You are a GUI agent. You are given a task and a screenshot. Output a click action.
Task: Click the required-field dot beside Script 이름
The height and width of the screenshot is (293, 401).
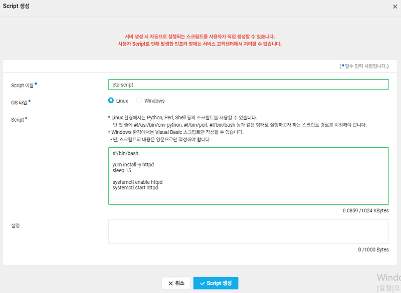tap(36, 83)
